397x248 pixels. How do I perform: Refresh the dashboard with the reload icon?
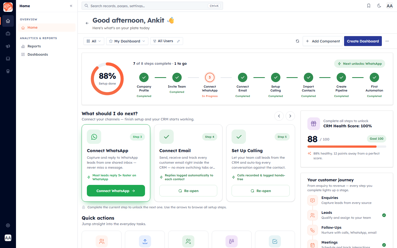click(297, 41)
